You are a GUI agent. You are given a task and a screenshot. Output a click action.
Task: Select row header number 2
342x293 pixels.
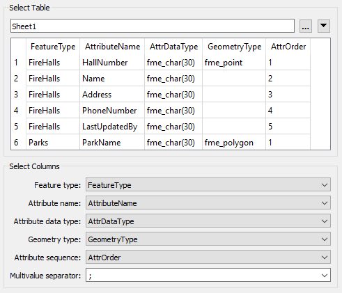[x=18, y=79]
